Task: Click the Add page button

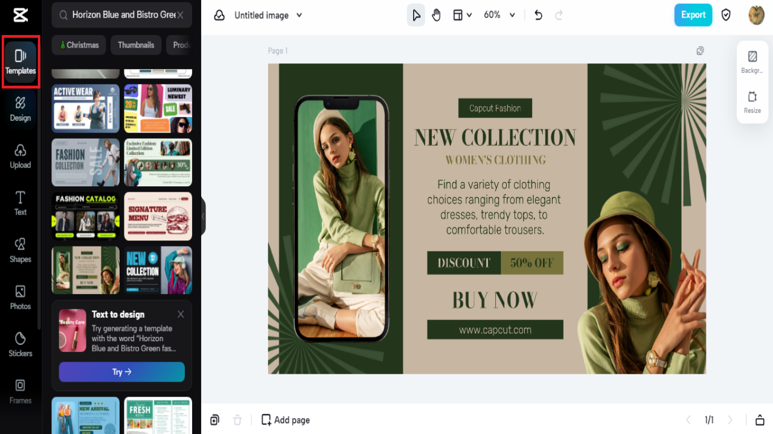Action: 286,420
